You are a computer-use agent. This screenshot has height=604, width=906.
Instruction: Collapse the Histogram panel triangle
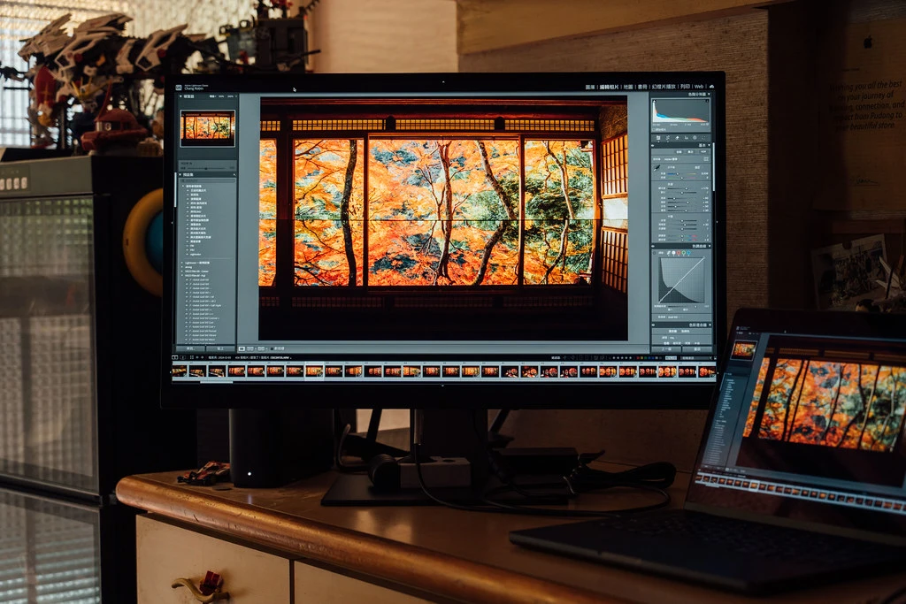coord(710,93)
